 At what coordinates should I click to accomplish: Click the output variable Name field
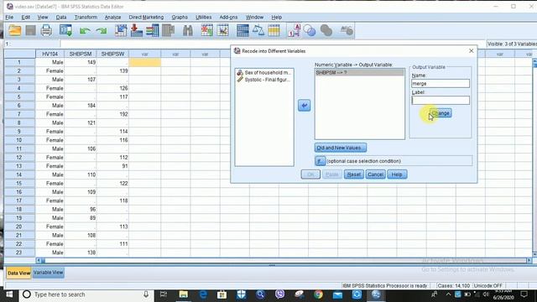(x=441, y=84)
